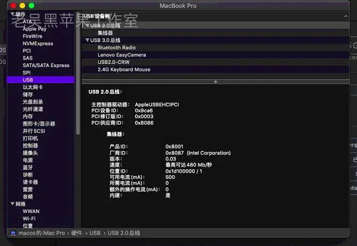Viewport: 357px width, 246px height.
Task: Click the split pane divider handle dot
Action: coord(216,81)
